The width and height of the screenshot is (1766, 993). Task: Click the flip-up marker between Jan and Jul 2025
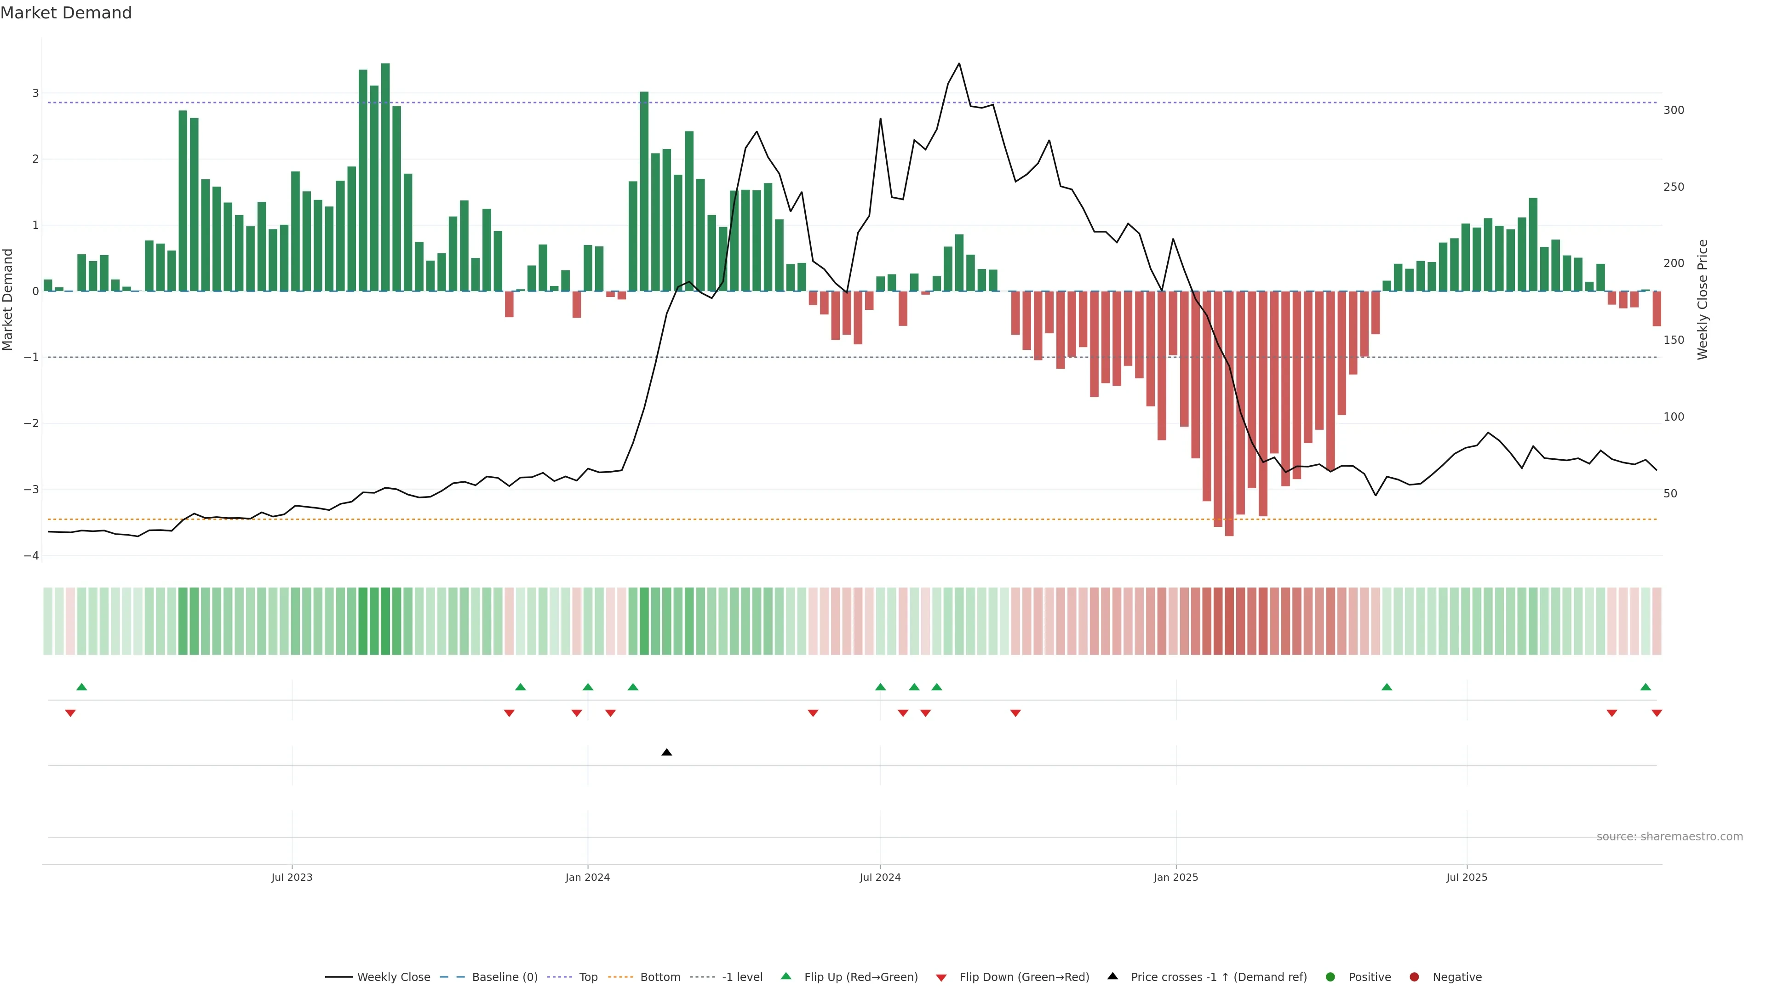1387,687
